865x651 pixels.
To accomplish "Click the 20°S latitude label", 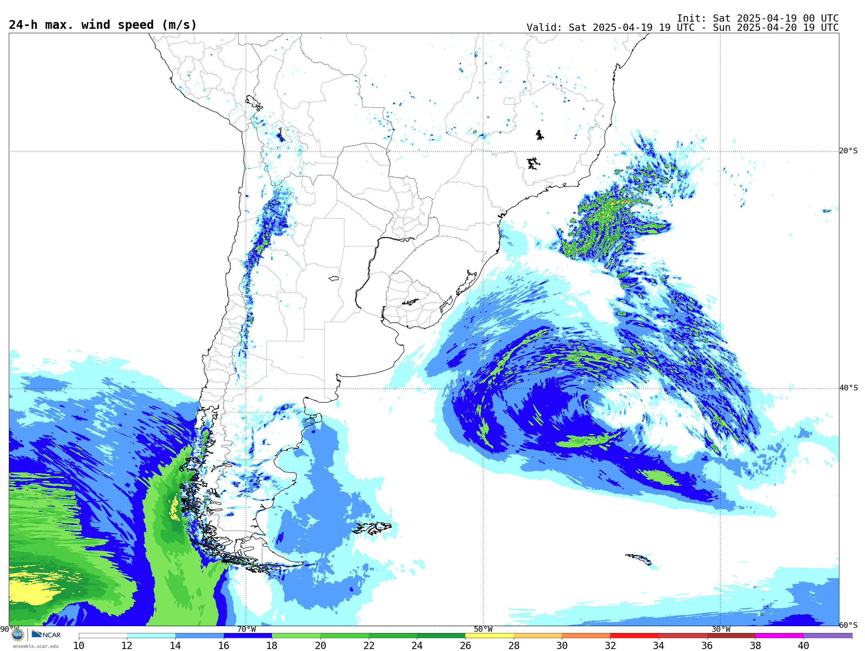I will [x=849, y=151].
